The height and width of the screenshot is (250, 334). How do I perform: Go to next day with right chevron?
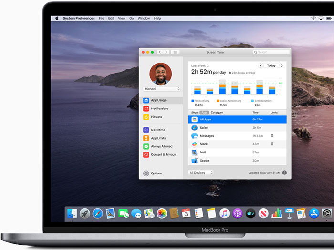tap(282, 65)
